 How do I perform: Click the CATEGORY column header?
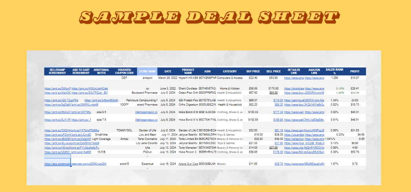pyautogui.click(x=230, y=71)
